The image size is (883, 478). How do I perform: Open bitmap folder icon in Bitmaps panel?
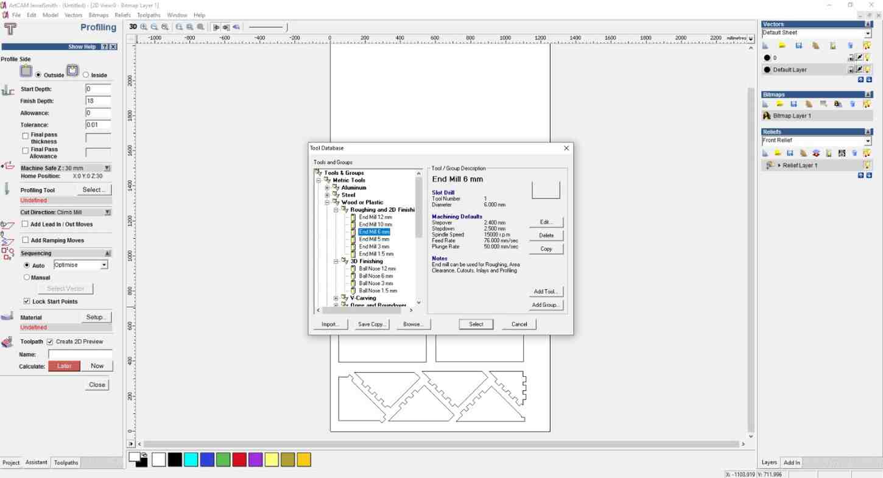779,104
